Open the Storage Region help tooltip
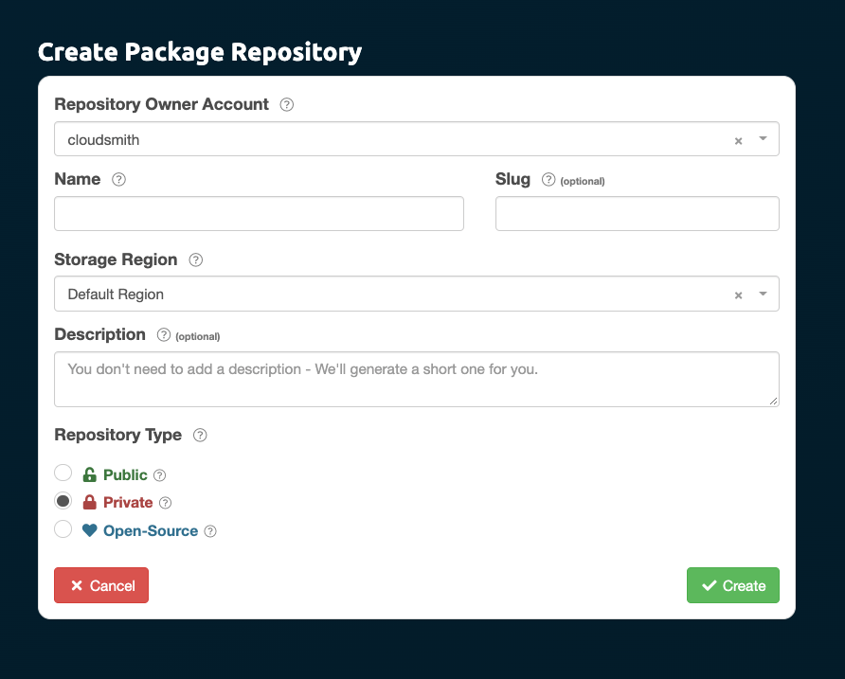 point(195,259)
